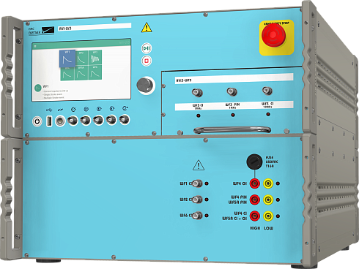Click the LED at the end of WF5A CI + GI row

click(x=278, y=216)
